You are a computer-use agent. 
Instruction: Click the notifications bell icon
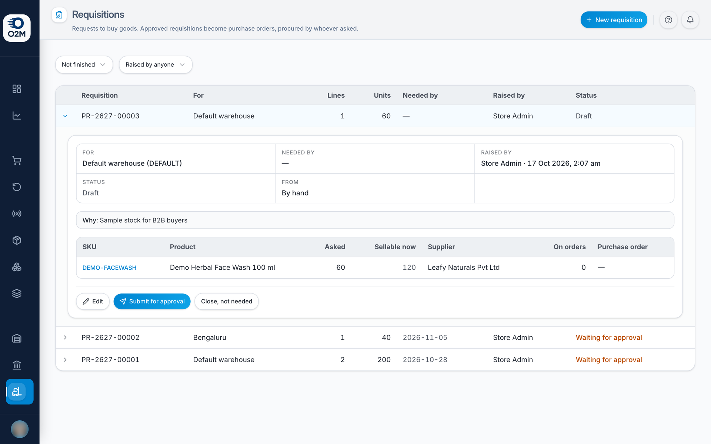[690, 20]
